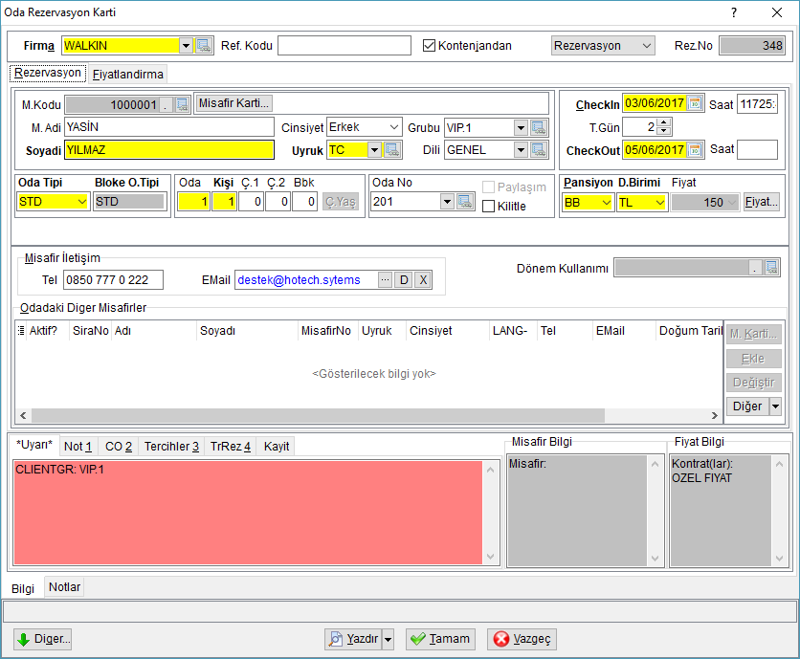
Task: Expand the Oda No dropdown arrow
Action: [x=447, y=202]
